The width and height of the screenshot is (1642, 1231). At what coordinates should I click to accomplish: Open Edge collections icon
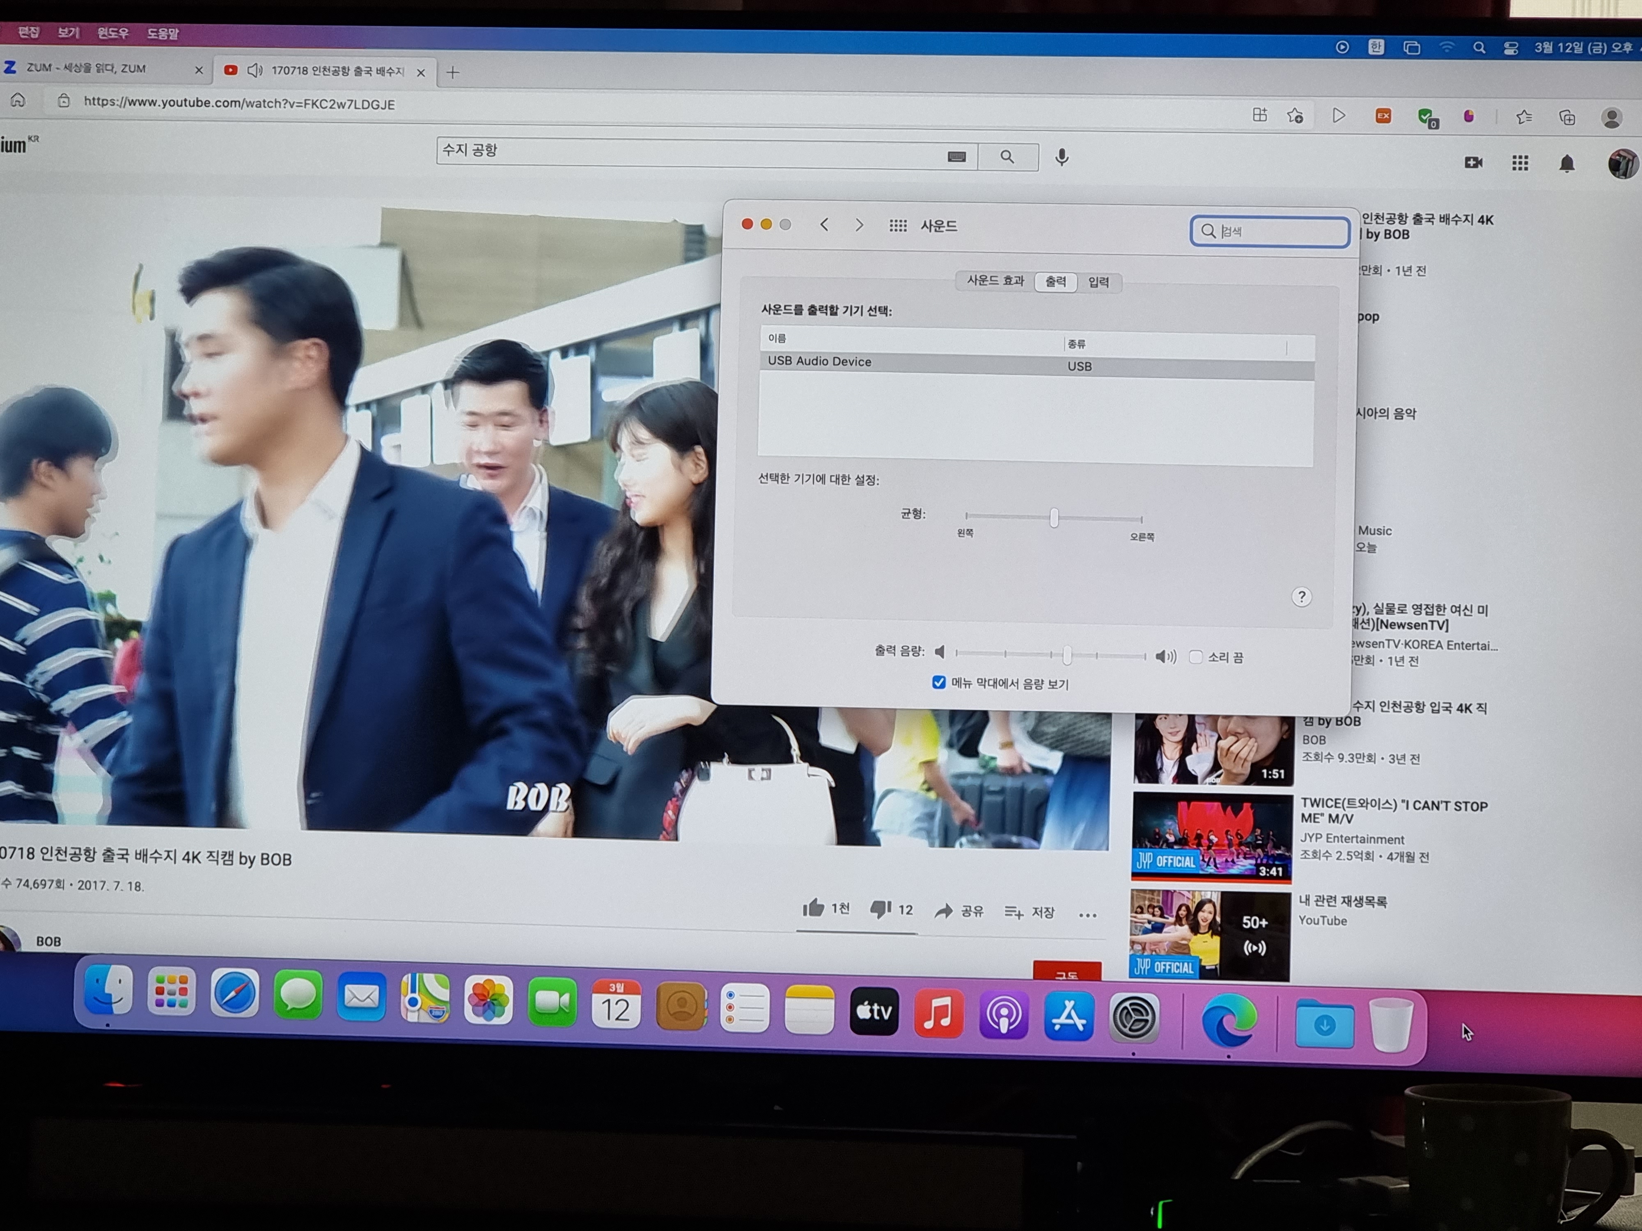click(x=1566, y=117)
